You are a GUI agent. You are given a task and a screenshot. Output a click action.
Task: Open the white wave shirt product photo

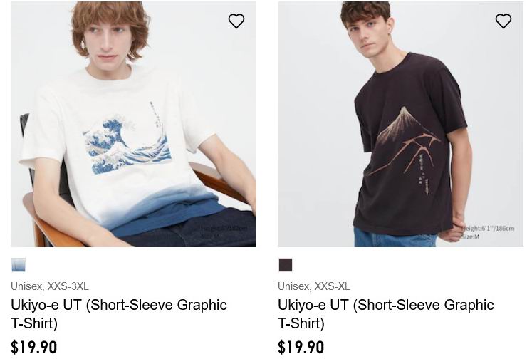pos(133,125)
